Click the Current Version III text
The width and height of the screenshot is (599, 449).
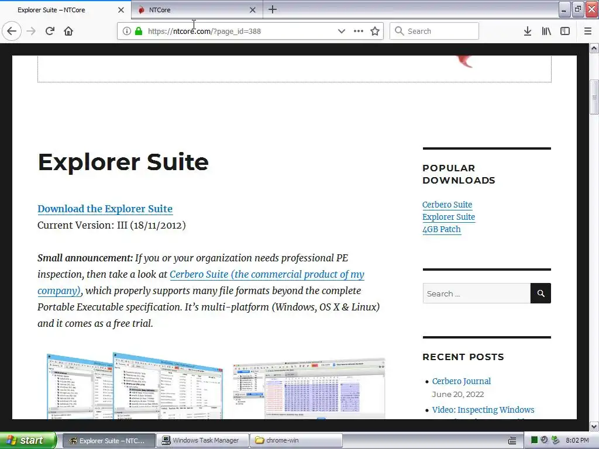click(x=112, y=225)
